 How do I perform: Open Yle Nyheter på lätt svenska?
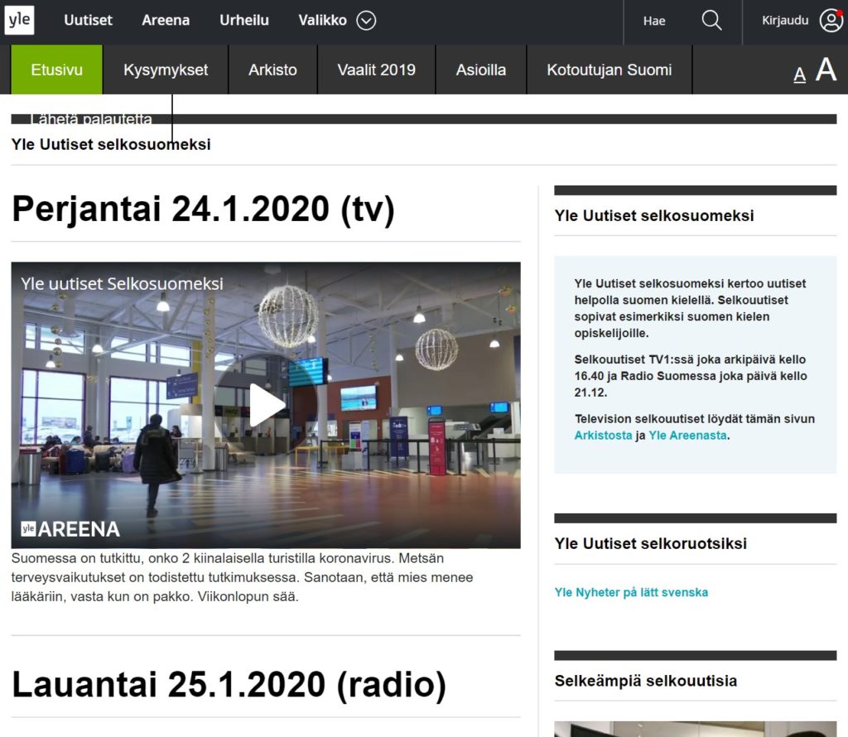(631, 593)
